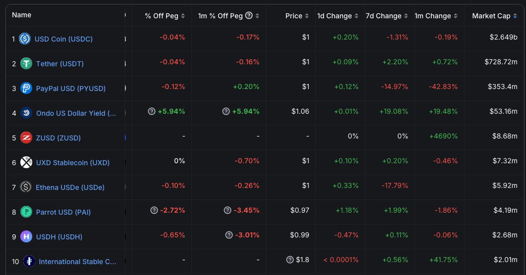
Task: Click the Name column header
Action: pyautogui.click(x=21, y=15)
